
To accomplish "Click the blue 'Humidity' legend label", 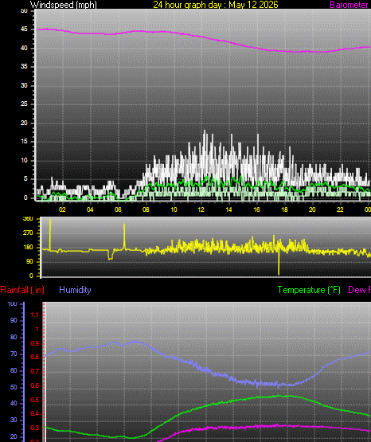I will click(75, 290).
